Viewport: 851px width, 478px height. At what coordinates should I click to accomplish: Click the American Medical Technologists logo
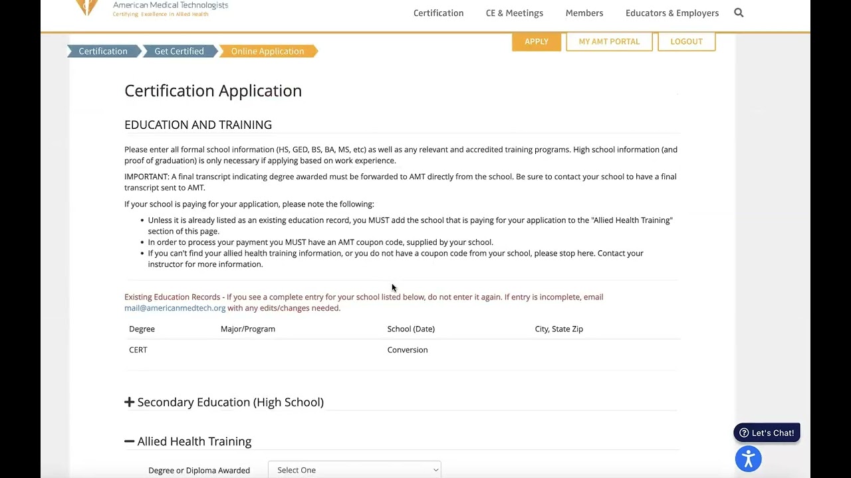tap(152, 8)
